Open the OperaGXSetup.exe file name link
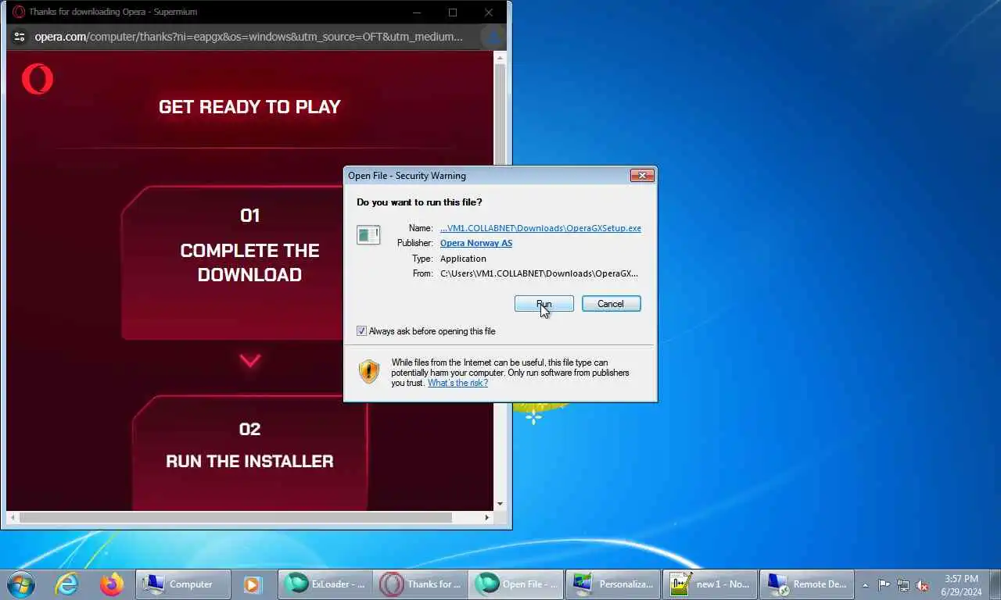The image size is (1001, 600). pos(540,228)
